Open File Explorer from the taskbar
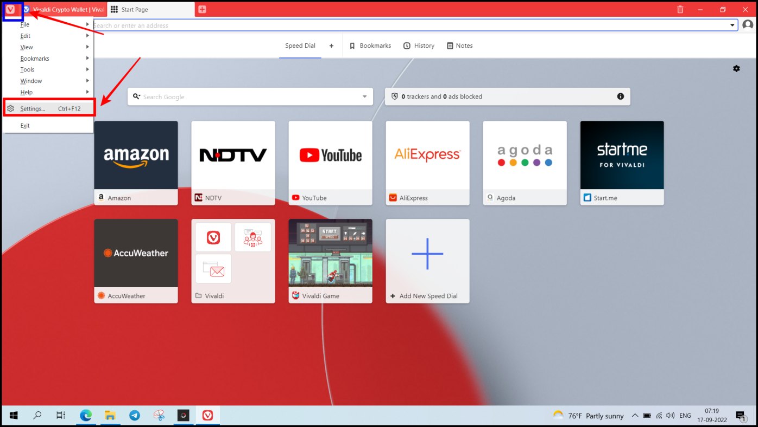 [x=110, y=416]
